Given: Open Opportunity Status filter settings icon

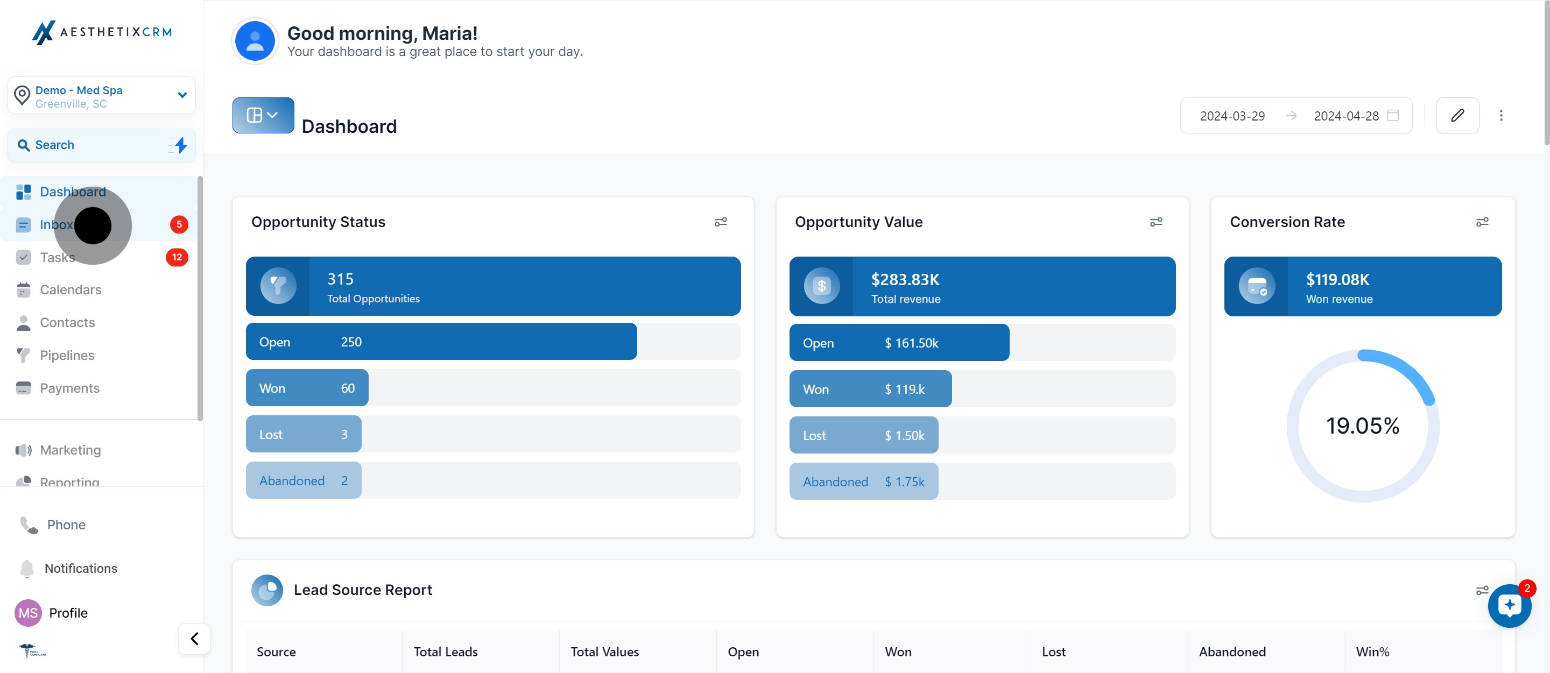Looking at the screenshot, I should coord(720,222).
